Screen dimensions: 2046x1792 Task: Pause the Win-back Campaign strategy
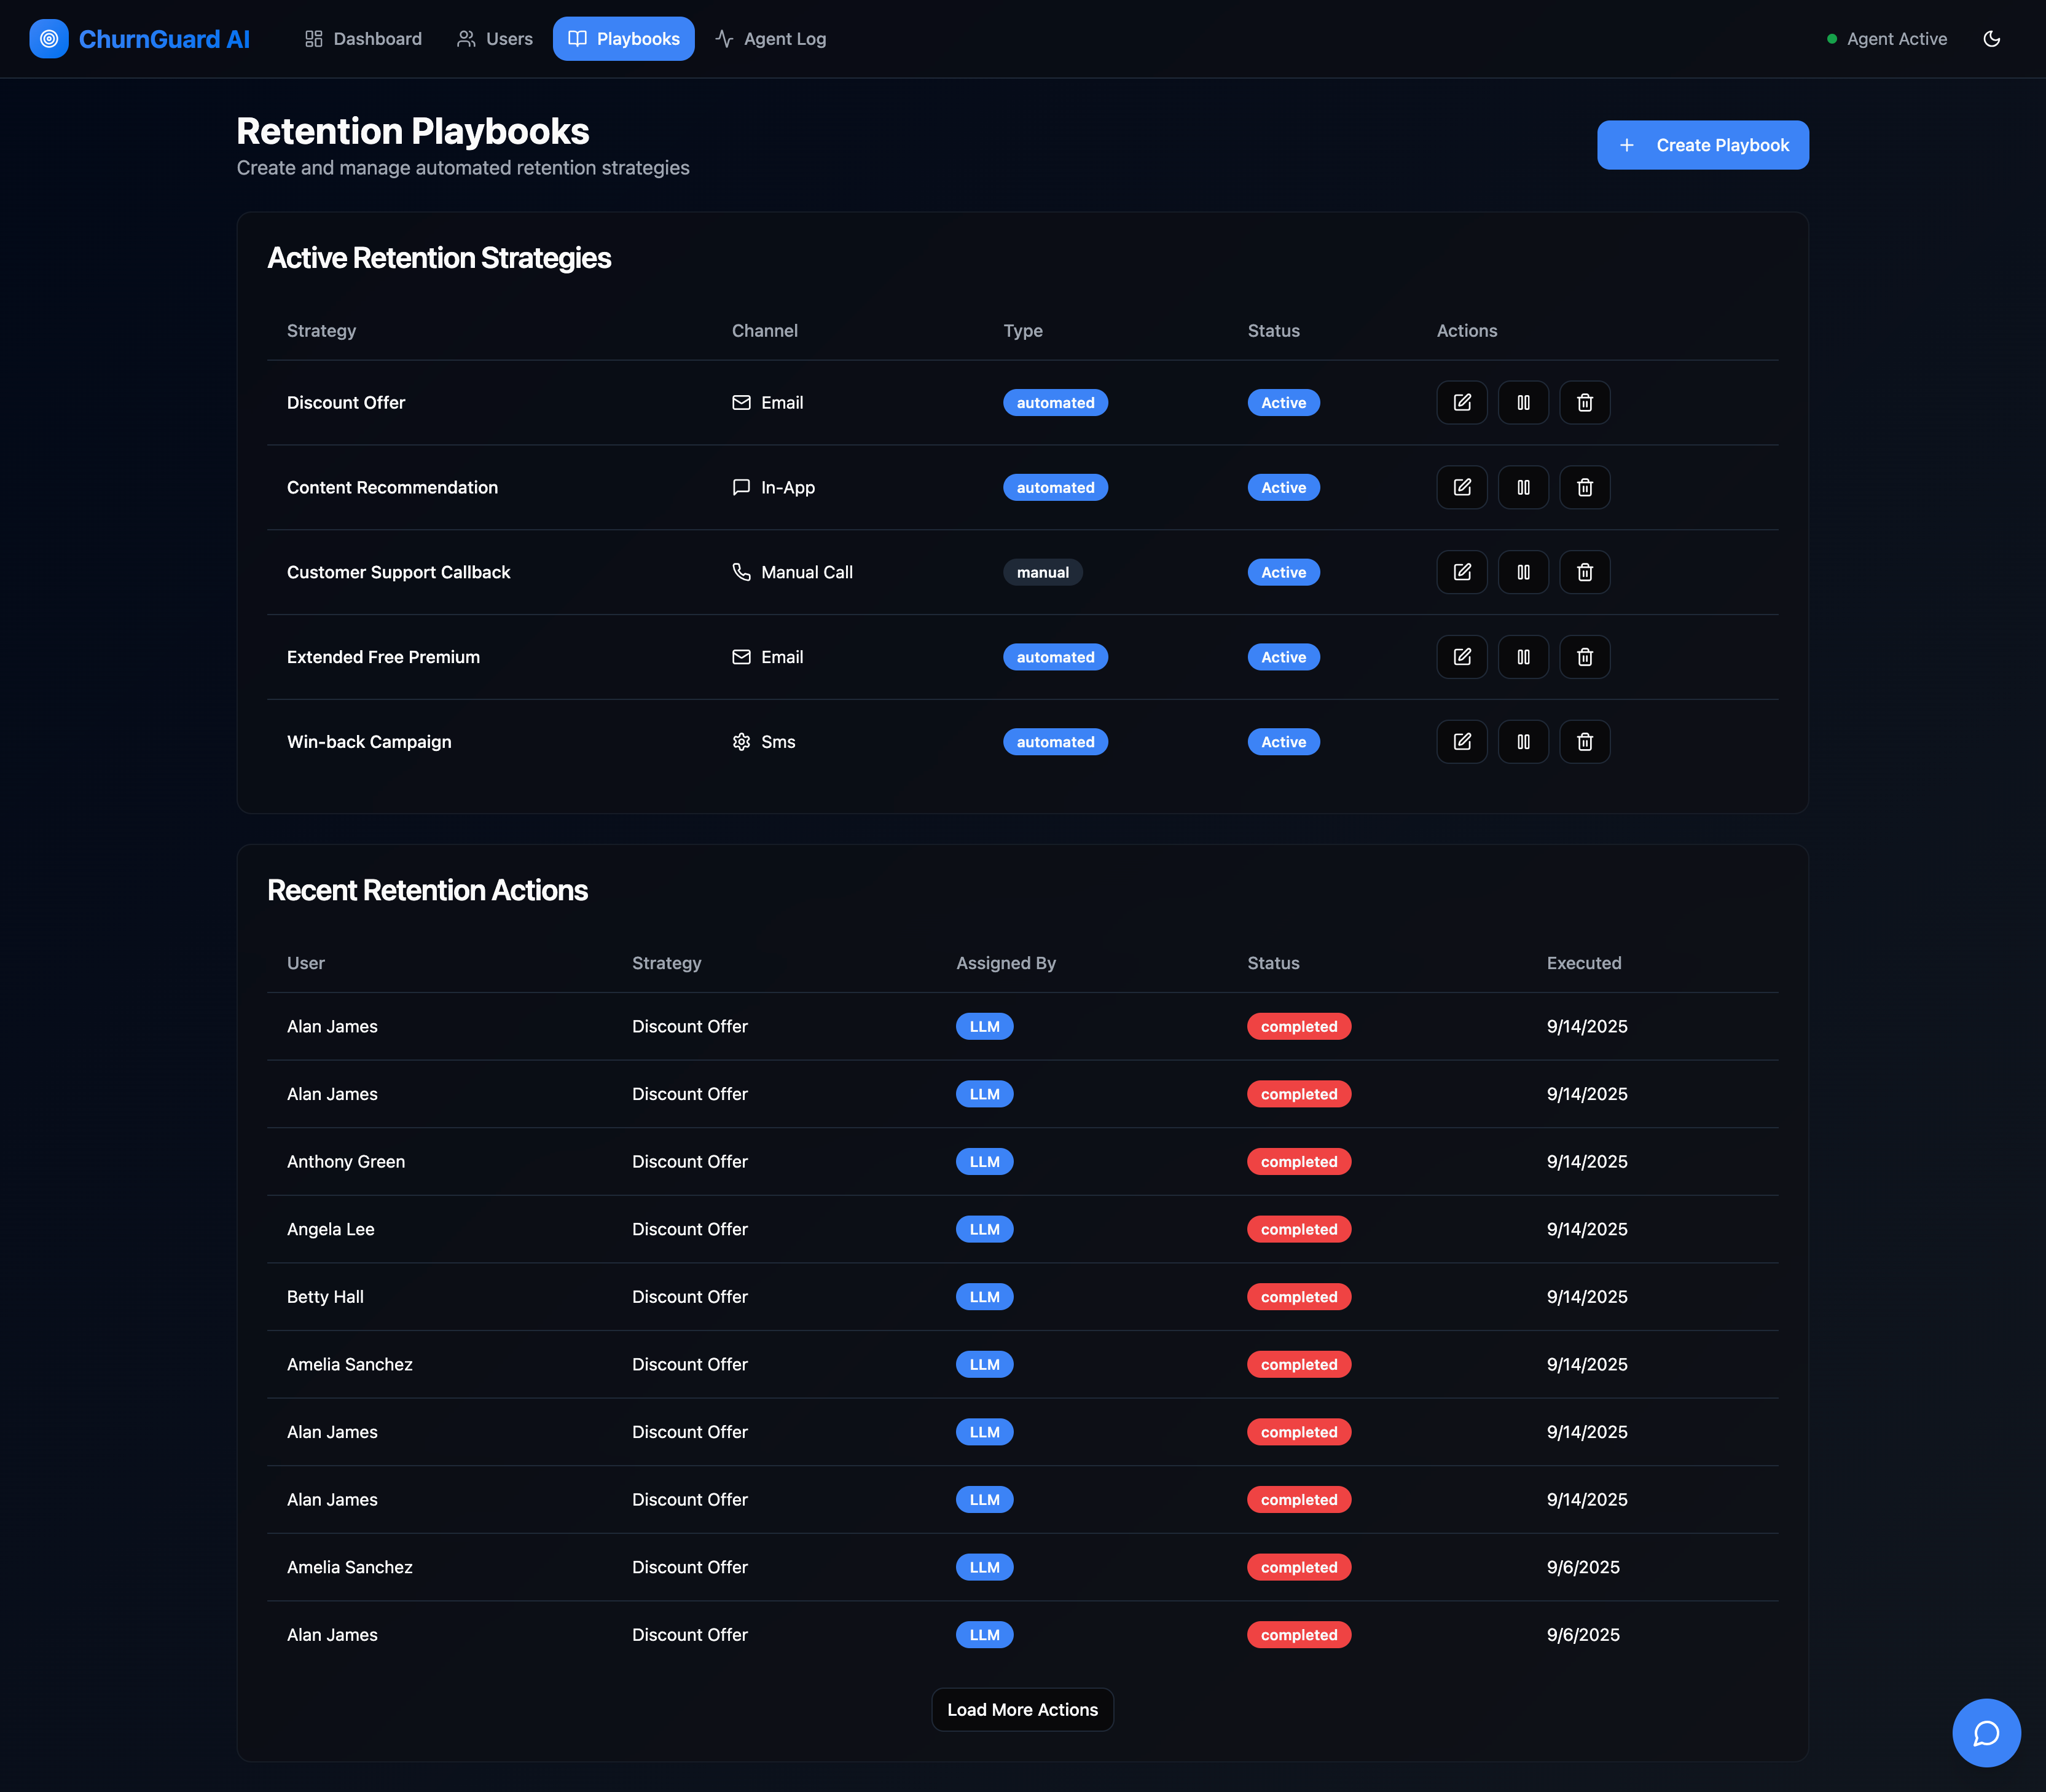point(1522,742)
